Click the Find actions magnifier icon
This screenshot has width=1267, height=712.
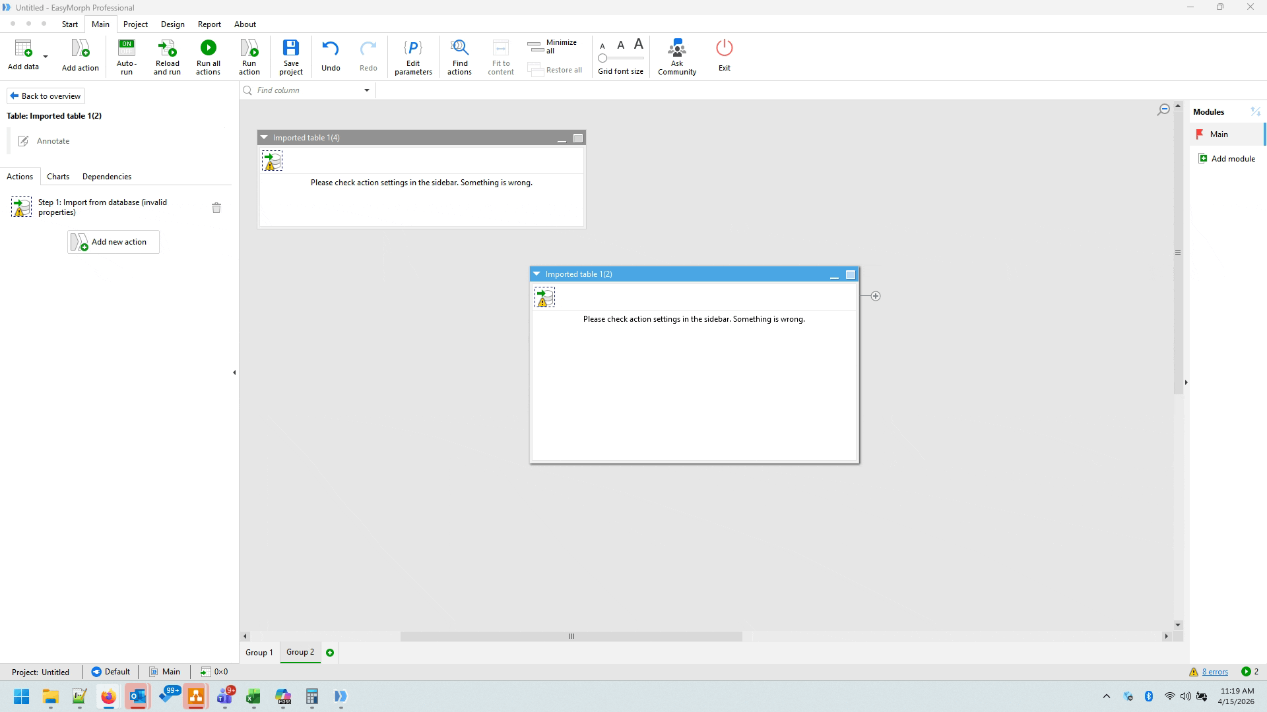coord(459,48)
